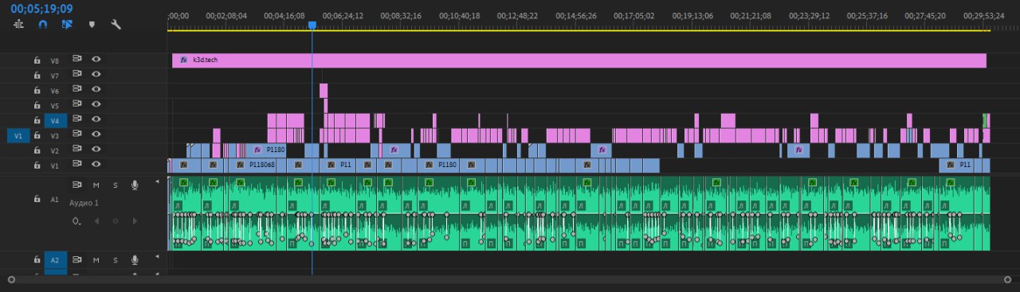The image size is (1020, 292).
Task: Toggle Linked Selection button
Action: (x=67, y=24)
